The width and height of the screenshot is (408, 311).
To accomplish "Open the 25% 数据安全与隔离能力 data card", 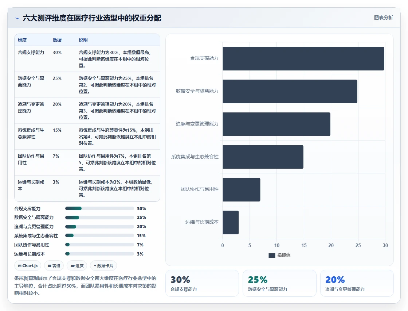I will pyautogui.click(x=279, y=283).
